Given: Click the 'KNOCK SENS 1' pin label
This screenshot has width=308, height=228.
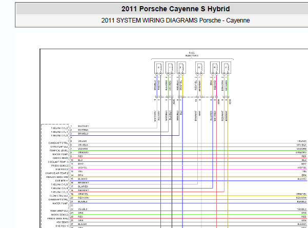Looking at the screenshot, I should pyautogui.click(x=60, y=158).
